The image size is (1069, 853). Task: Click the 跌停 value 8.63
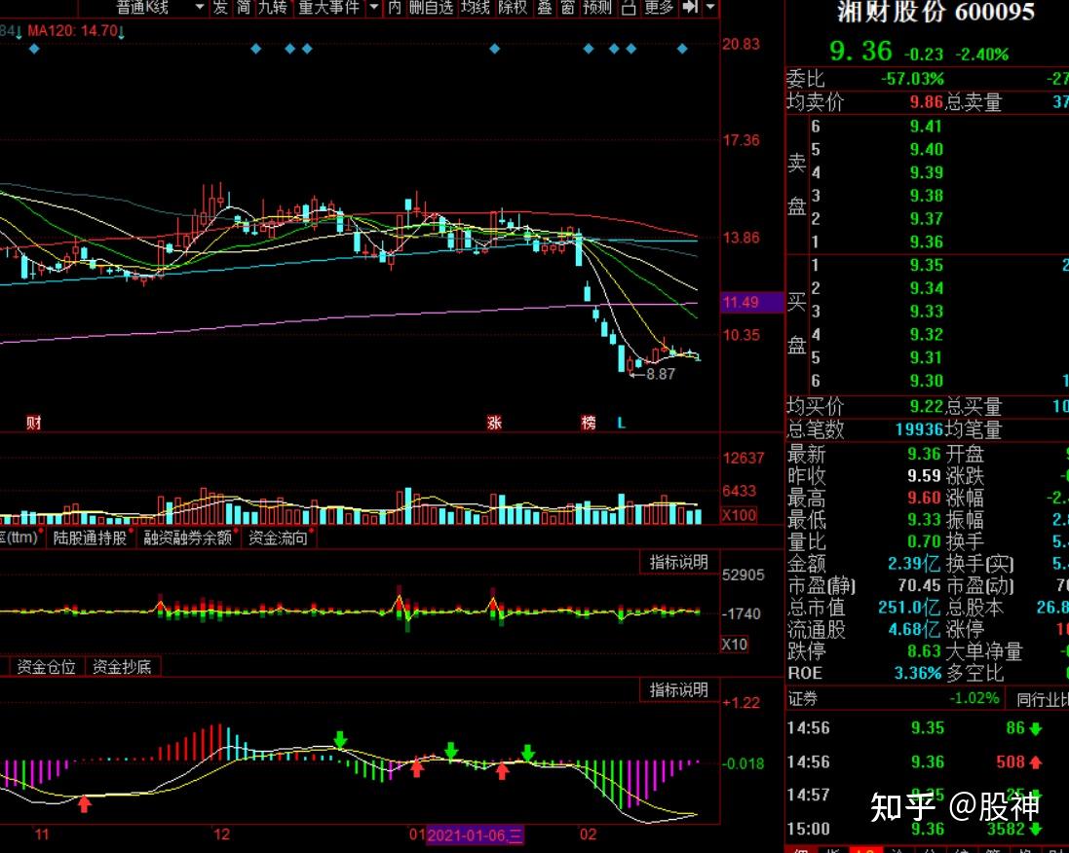(x=924, y=650)
